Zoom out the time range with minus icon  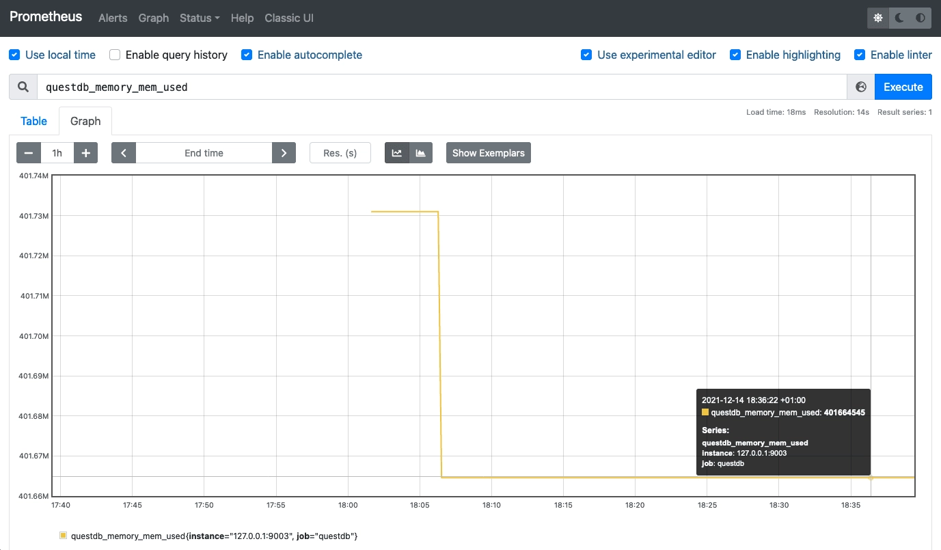[x=28, y=152]
